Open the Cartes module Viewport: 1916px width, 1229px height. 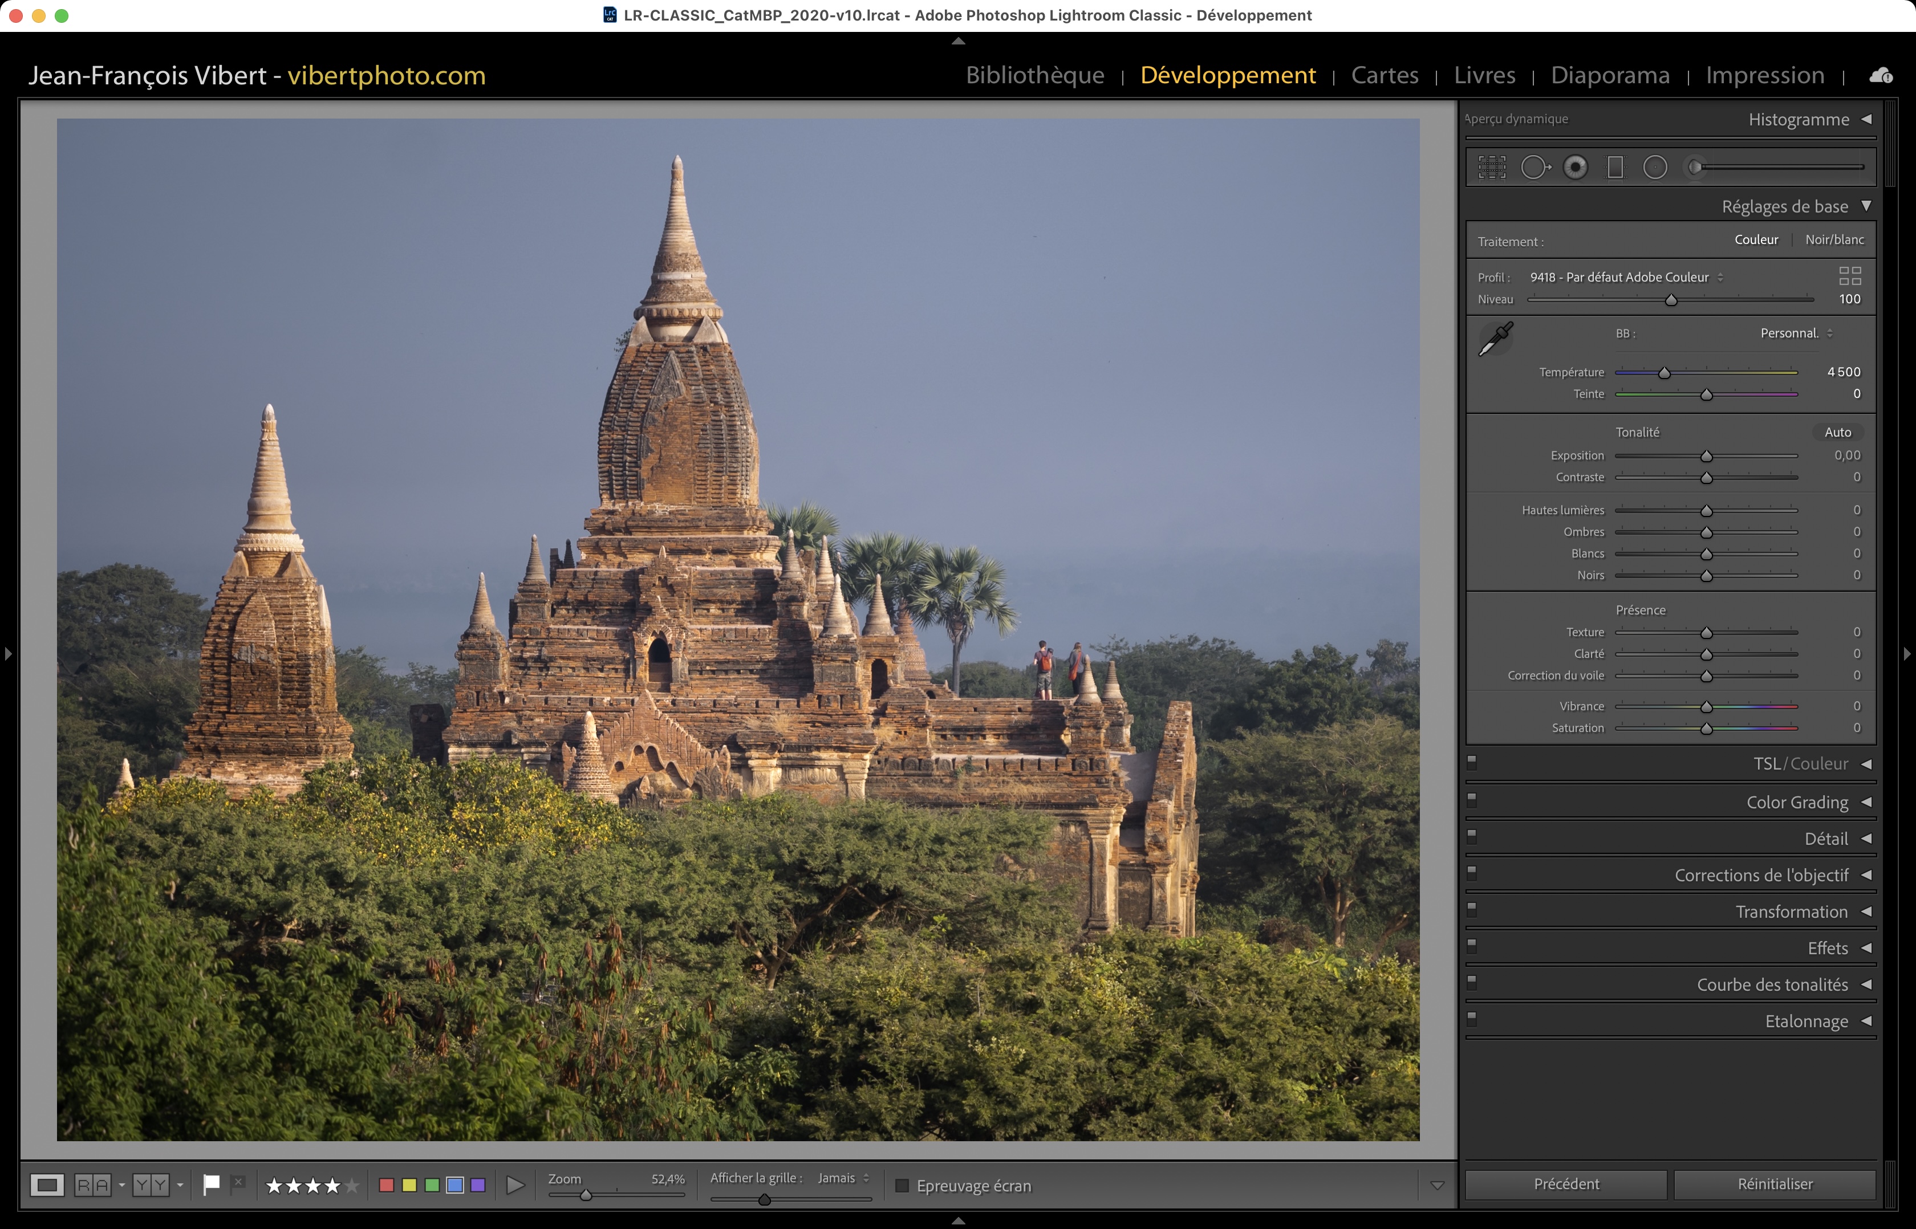(x=1385, y=75)
